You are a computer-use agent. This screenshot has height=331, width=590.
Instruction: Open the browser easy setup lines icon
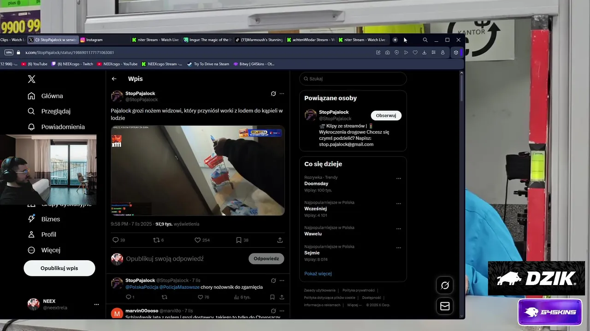click(433, 52)
